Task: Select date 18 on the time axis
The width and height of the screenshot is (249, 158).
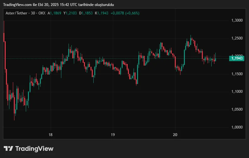Action: coord(50,135)
